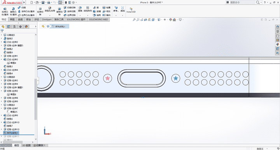Select the Boundary Cut (边界切除) tool
This screenshot has height=150, width=280.
tap(70, 15)
